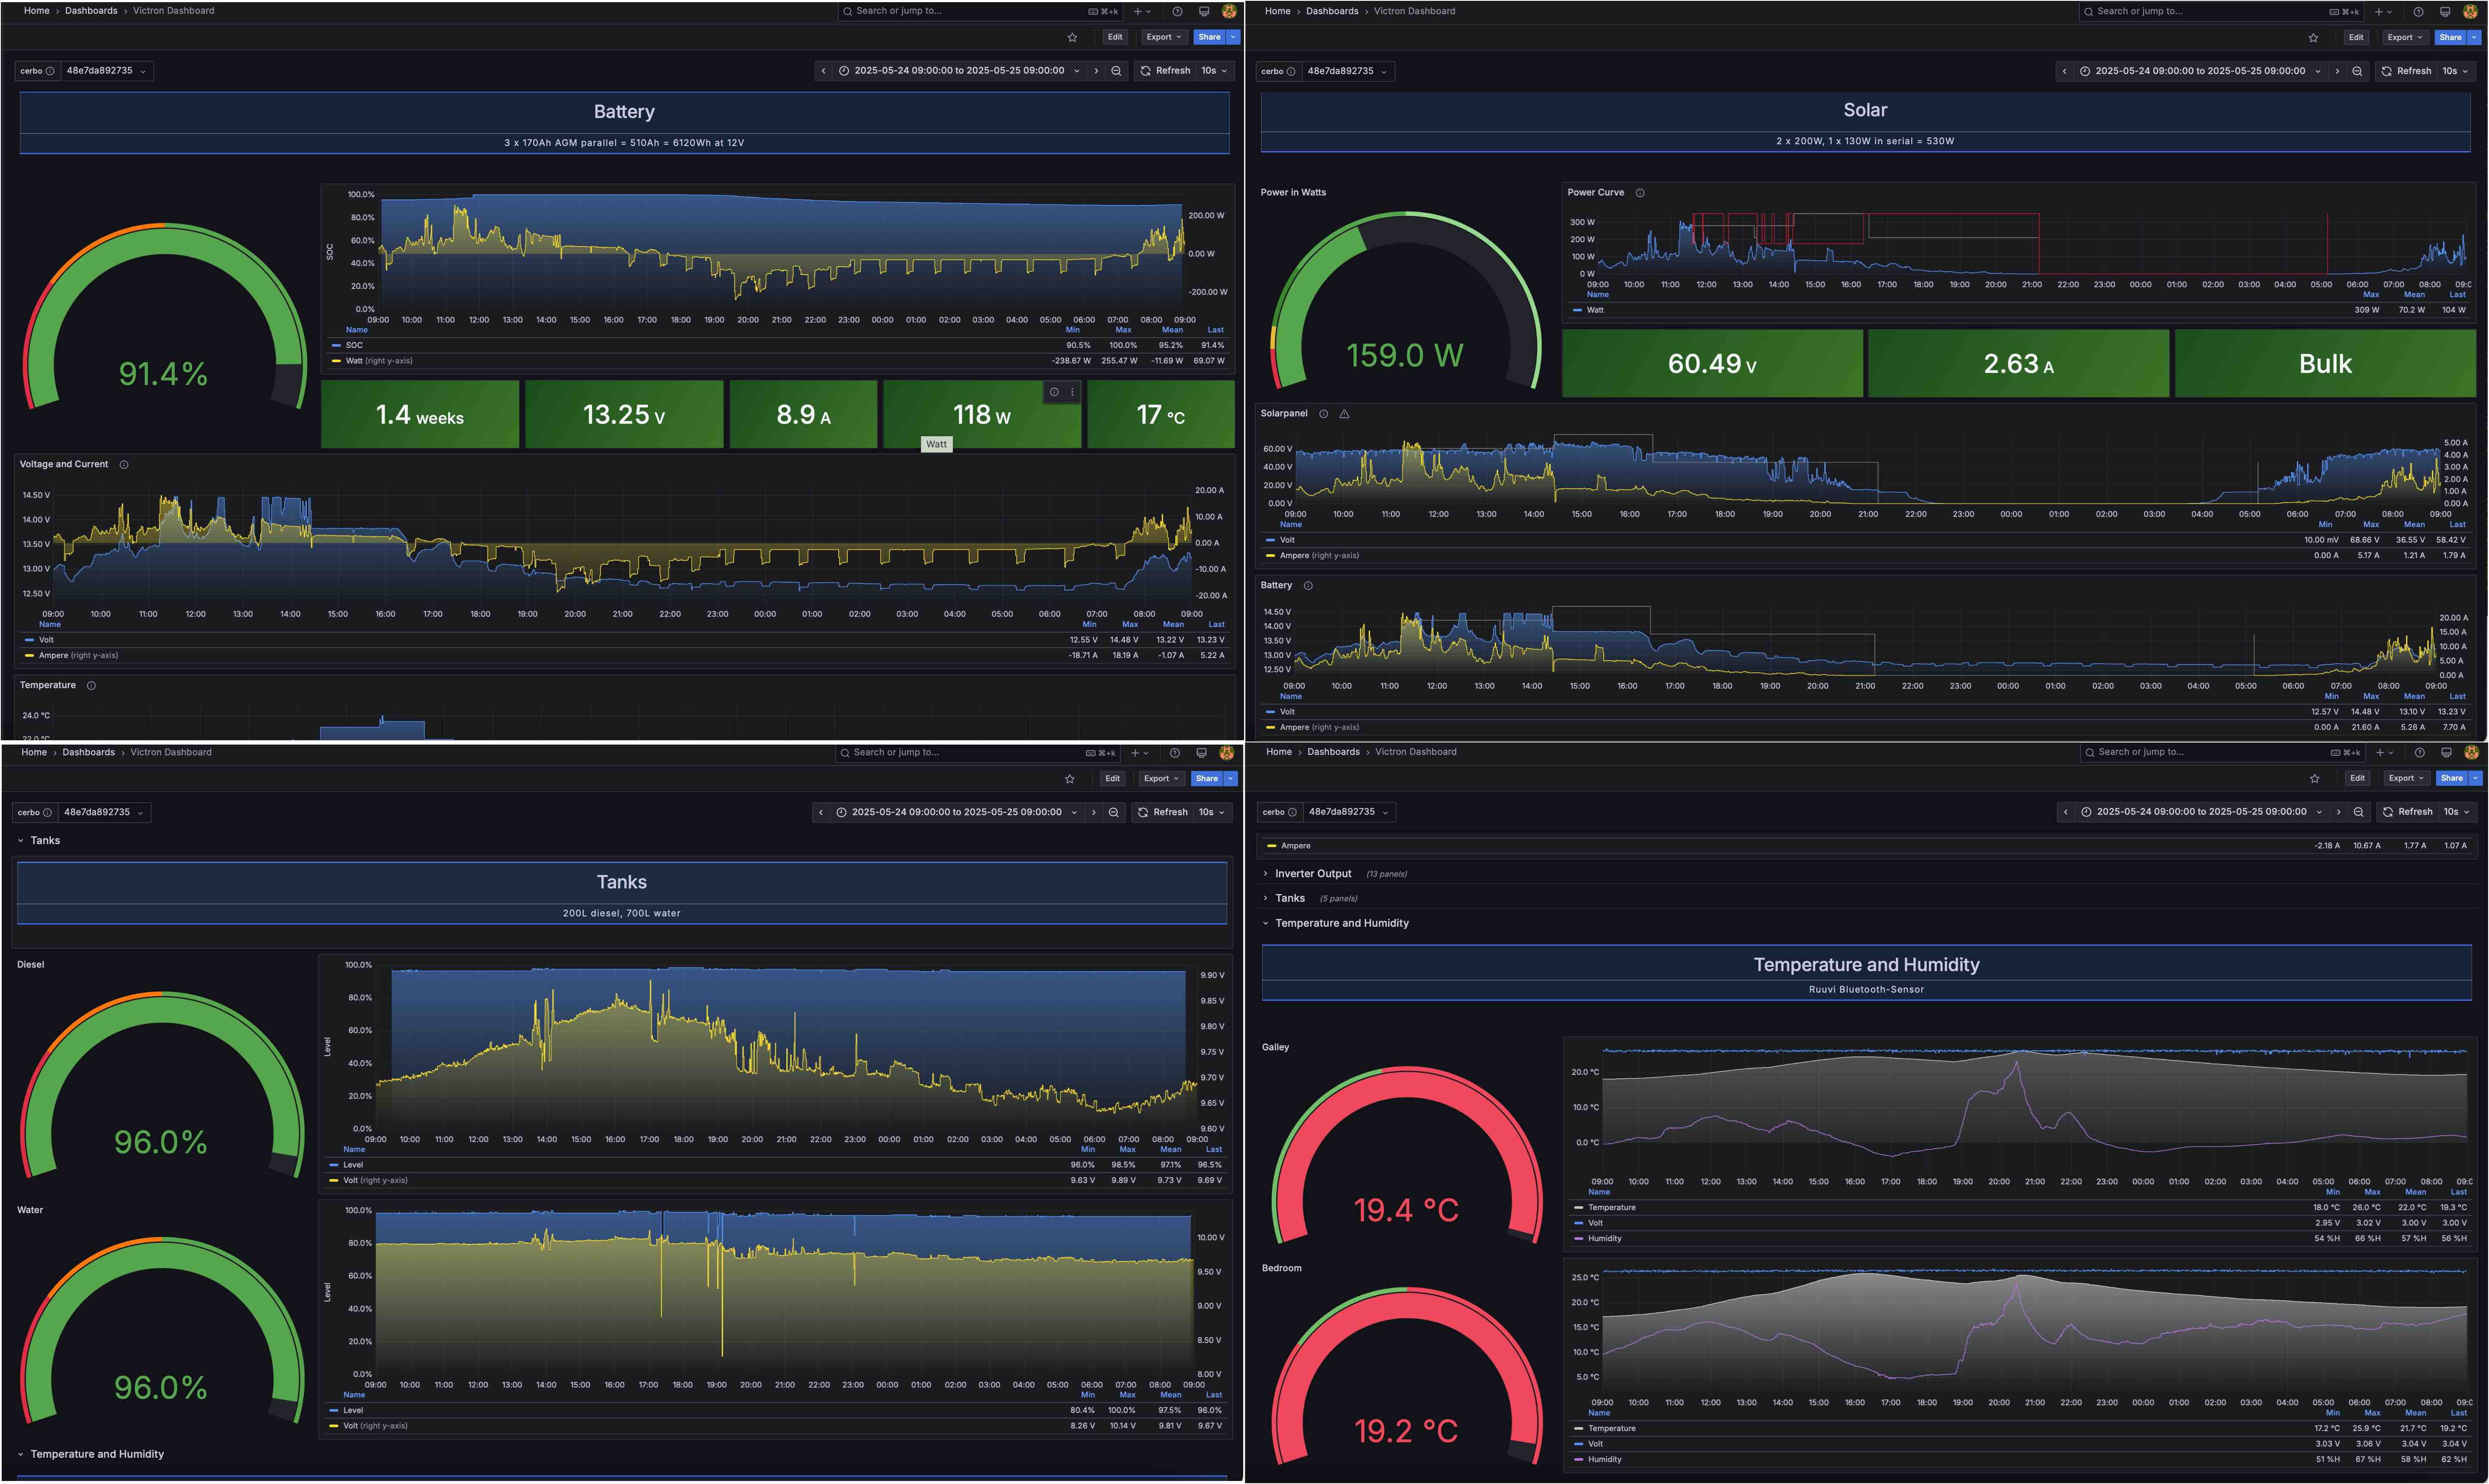Screen dimensions: 2489x1484
Task: Star the dashboard in the Tanks pane
Action: (1070, 779)
